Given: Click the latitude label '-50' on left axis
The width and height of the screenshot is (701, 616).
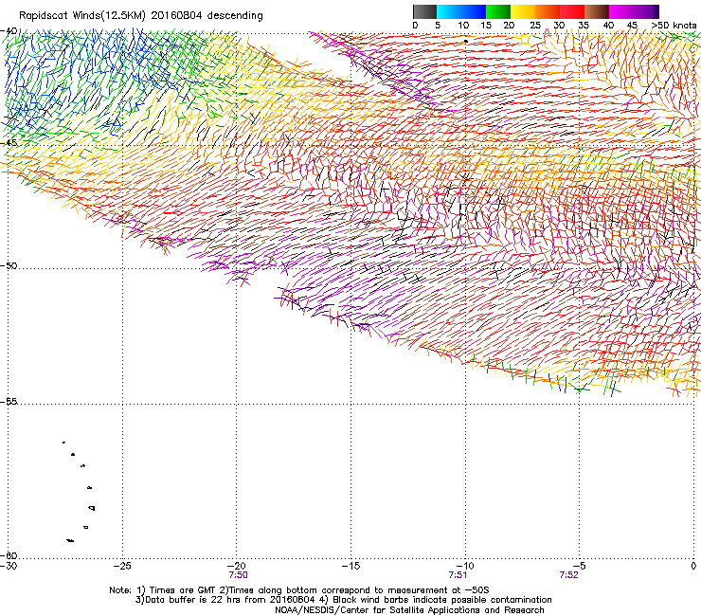Looking at the screenshot, I should (x=9, y=265).
